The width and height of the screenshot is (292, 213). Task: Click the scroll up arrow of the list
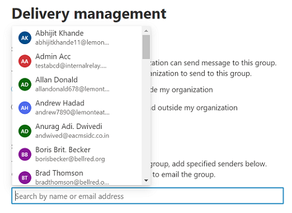click(146, 31)
